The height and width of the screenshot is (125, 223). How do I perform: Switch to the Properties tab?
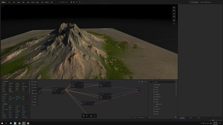point(182,118)
